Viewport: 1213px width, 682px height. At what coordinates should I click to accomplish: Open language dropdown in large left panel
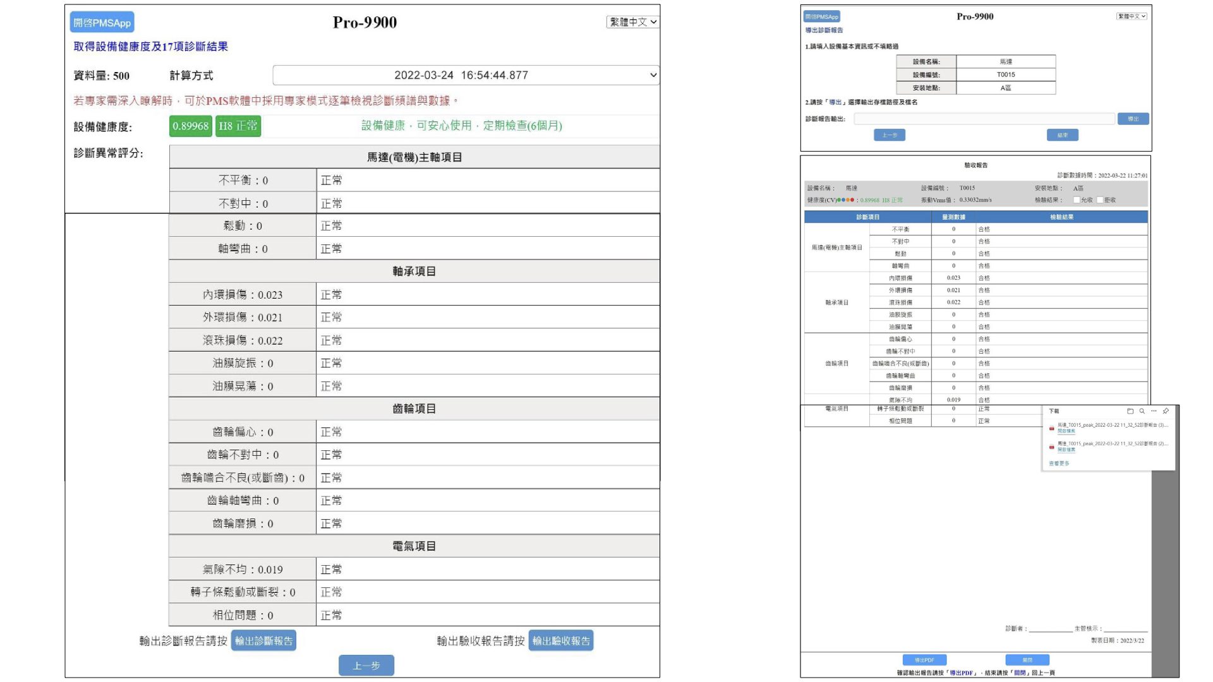(x=632, y=22)
